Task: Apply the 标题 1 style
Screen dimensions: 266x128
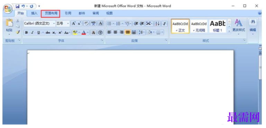Action: (x=218, y=26)
